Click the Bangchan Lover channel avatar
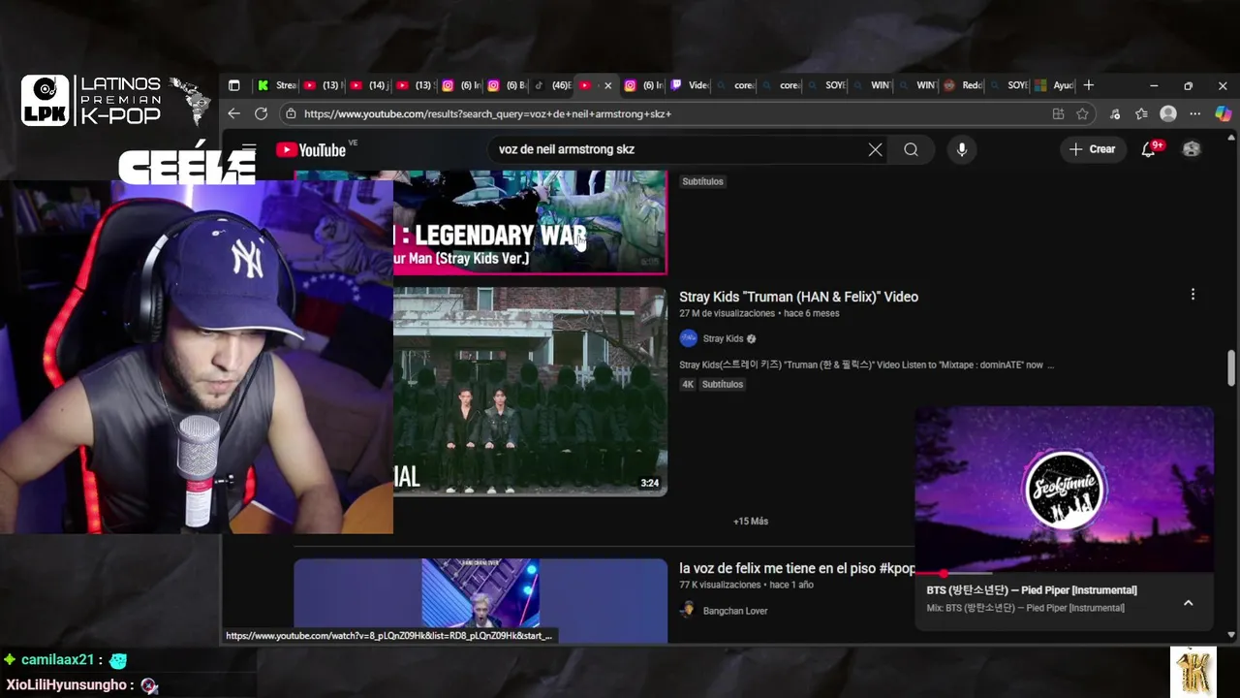 [x=688, y=610]
